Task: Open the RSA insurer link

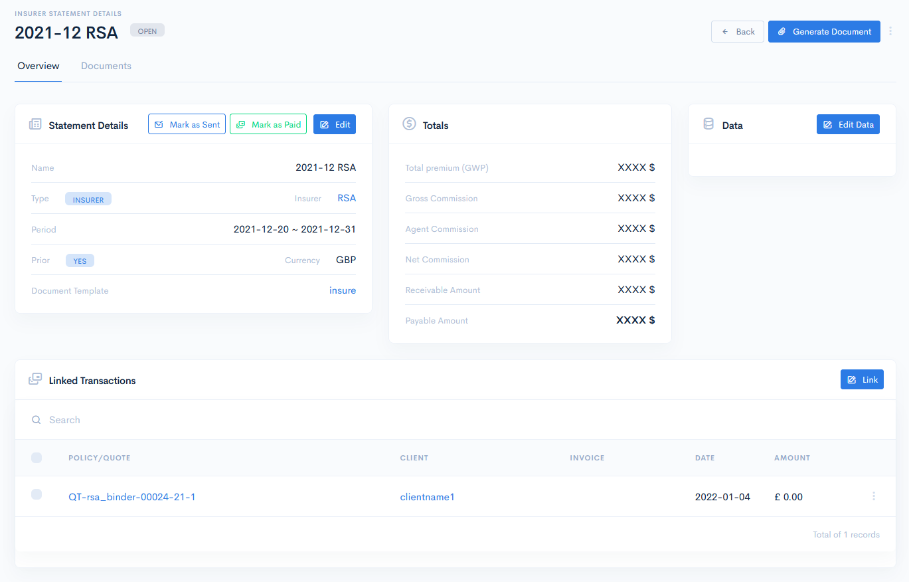Action: pyautogui.click(x=347, y=198)
